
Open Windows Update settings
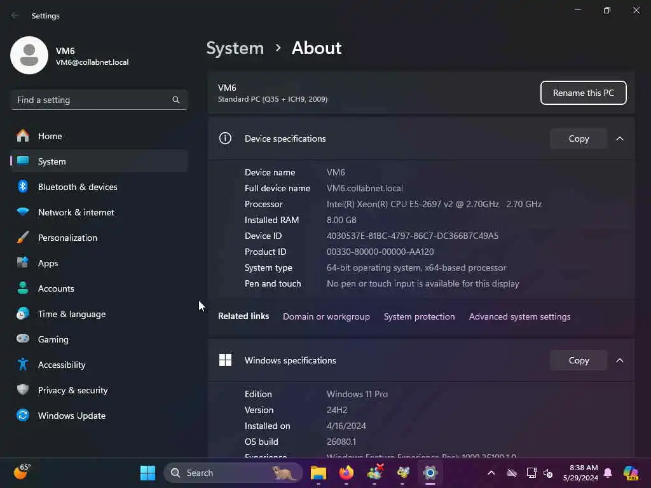(x=99, y=416)
